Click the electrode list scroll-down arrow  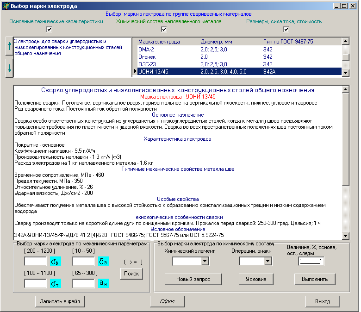345,73
